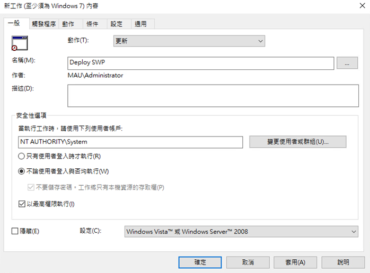Viewport: 370px width, 273px height.
Task: Open the 設定 tab
Action: click(x=117, y=24)
